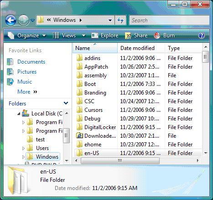
Task: Click the Views button
Action: tap(64, 35)
